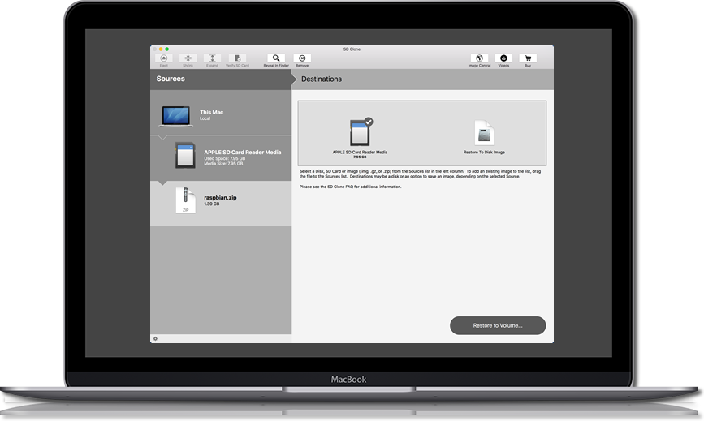The height and width of the screenshot is (421, 704).
Task: Select APPLE SD Card Reader Media source
Action: point(220,158)
